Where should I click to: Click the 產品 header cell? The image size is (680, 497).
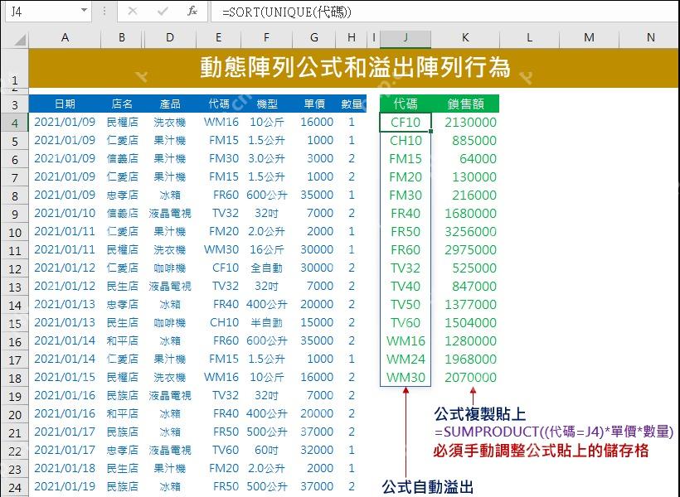(170, 104)
